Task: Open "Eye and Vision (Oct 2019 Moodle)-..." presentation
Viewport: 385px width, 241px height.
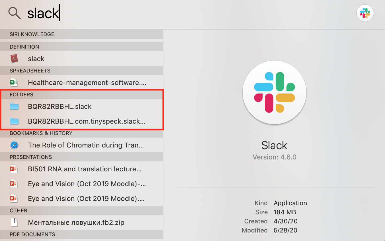Action: coord(81,184)
